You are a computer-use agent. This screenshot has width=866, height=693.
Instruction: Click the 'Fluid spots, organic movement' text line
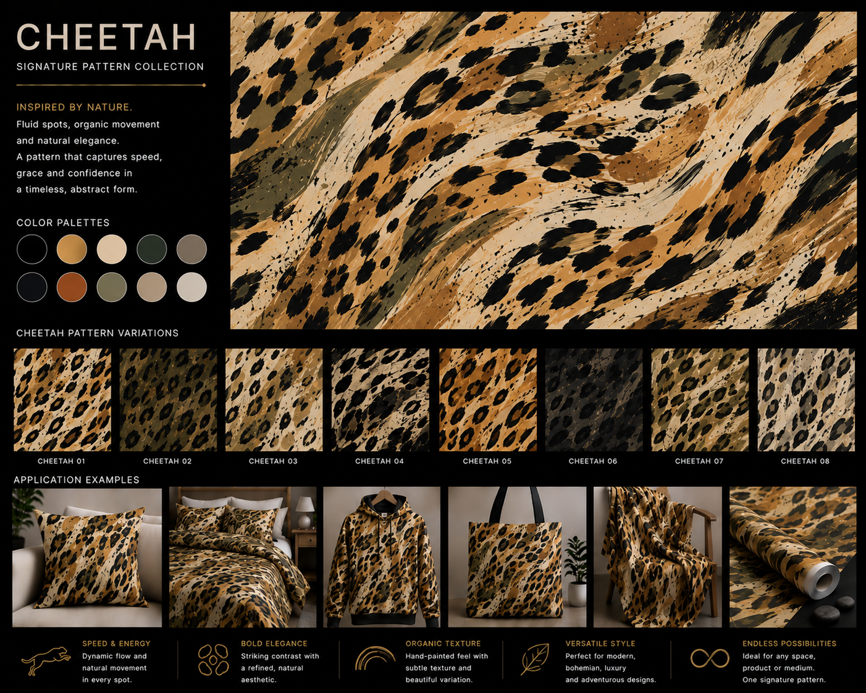88,124
